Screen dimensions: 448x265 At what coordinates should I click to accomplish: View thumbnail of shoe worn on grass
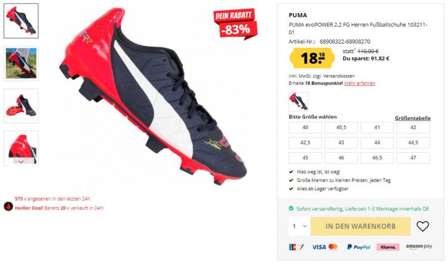click(21, 63)
